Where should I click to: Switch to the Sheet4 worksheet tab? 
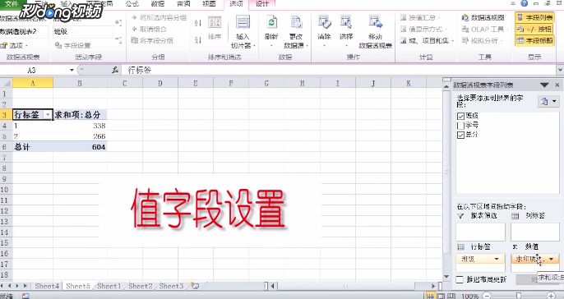(47, 286)
